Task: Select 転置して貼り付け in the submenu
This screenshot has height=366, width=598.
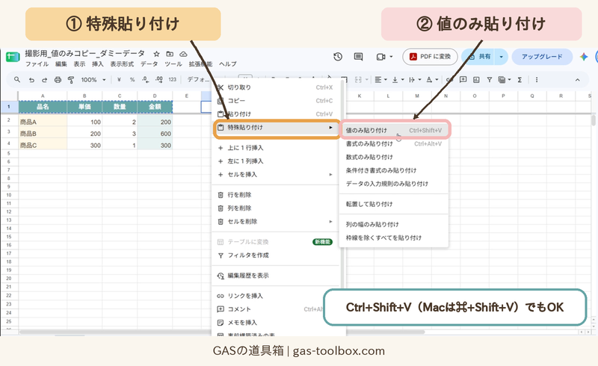Action: point(394,205)
